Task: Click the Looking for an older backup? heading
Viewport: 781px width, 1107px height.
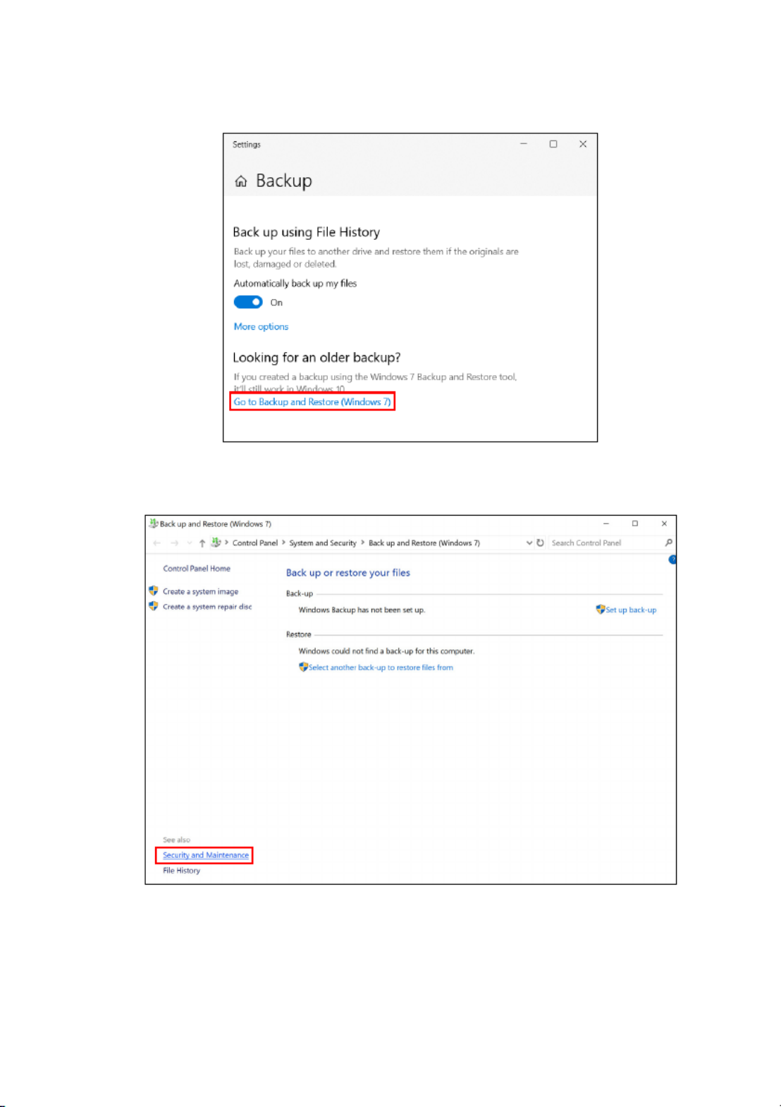Action: point(316,358)
